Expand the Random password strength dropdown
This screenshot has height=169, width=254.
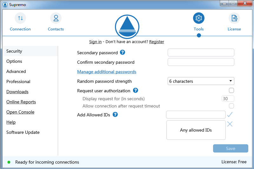pos(201,81)
